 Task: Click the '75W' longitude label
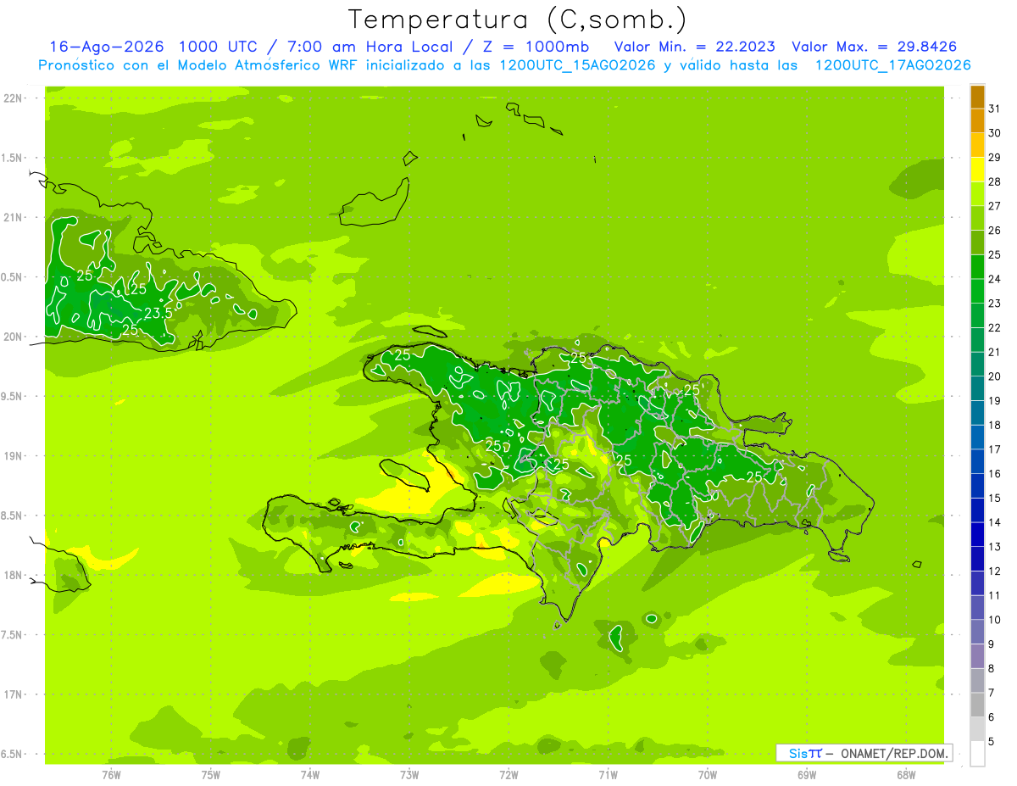(x=211, y=775)
